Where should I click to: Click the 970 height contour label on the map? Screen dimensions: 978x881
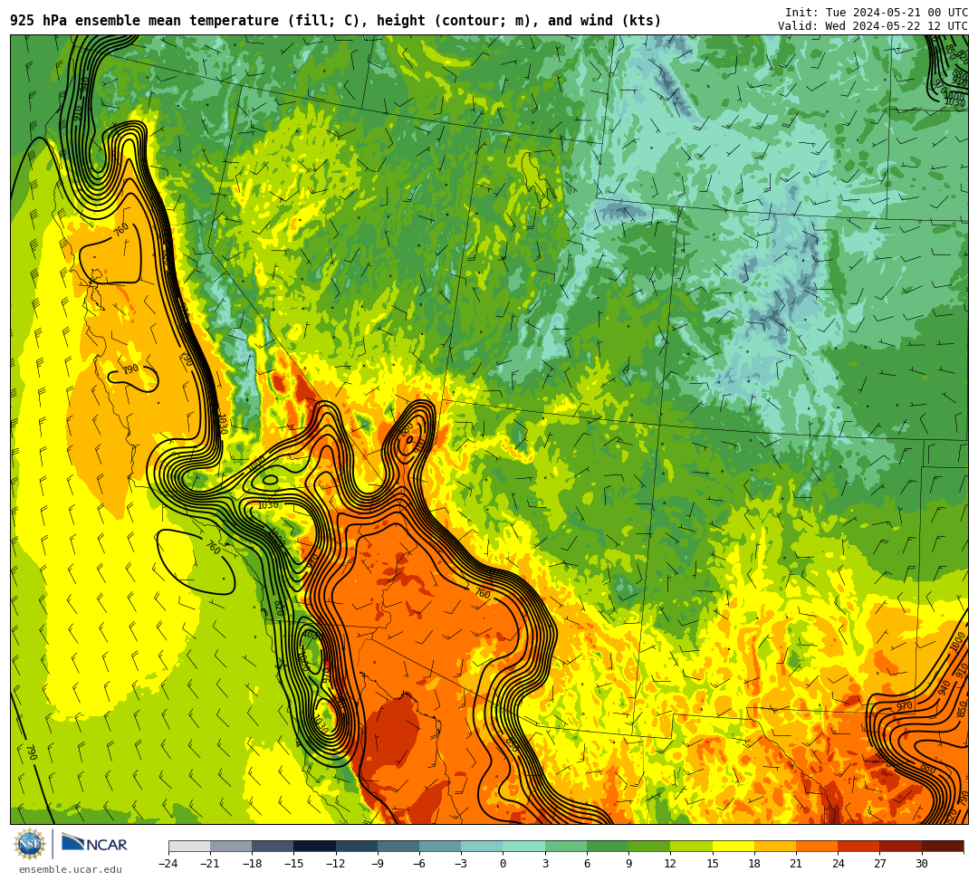click(x=905, y=706)
